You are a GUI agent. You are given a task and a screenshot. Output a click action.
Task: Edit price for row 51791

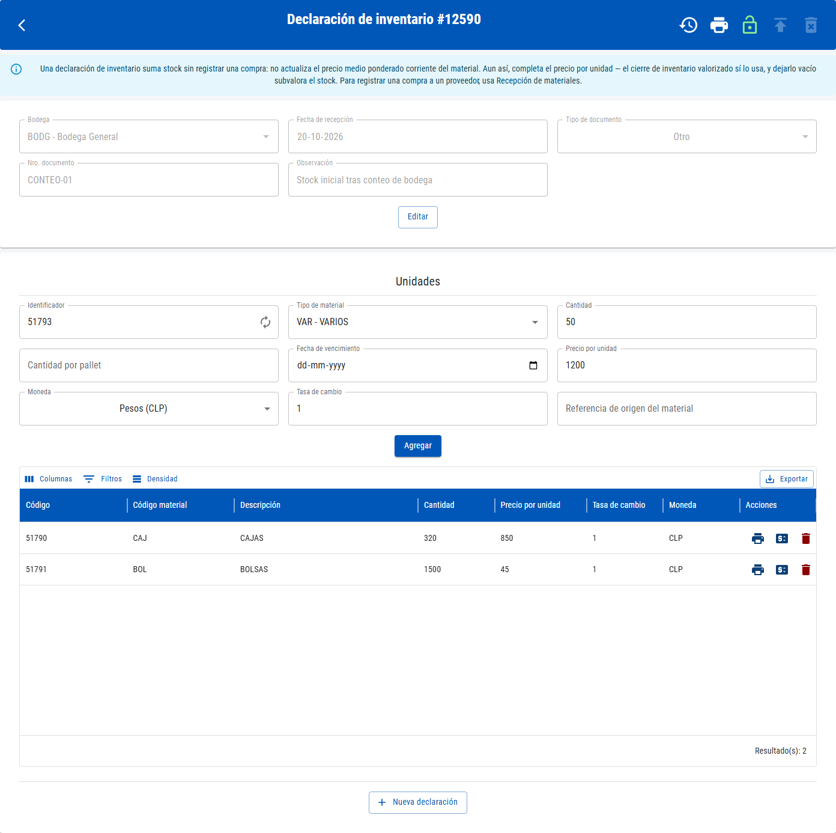pyautogui.click(x=782, y=570)
